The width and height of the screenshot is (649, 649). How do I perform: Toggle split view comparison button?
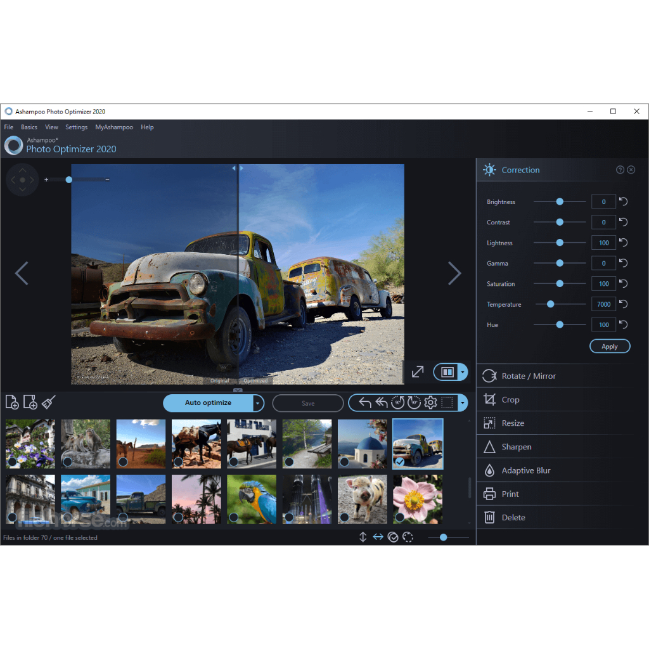[447, 371]
